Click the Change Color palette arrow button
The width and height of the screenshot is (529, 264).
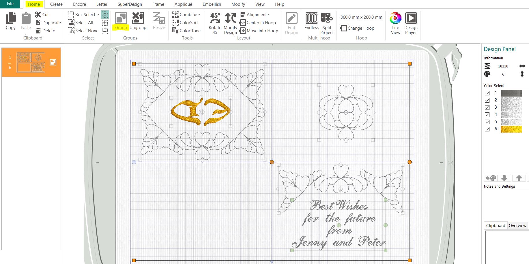(x=491, y=178)
